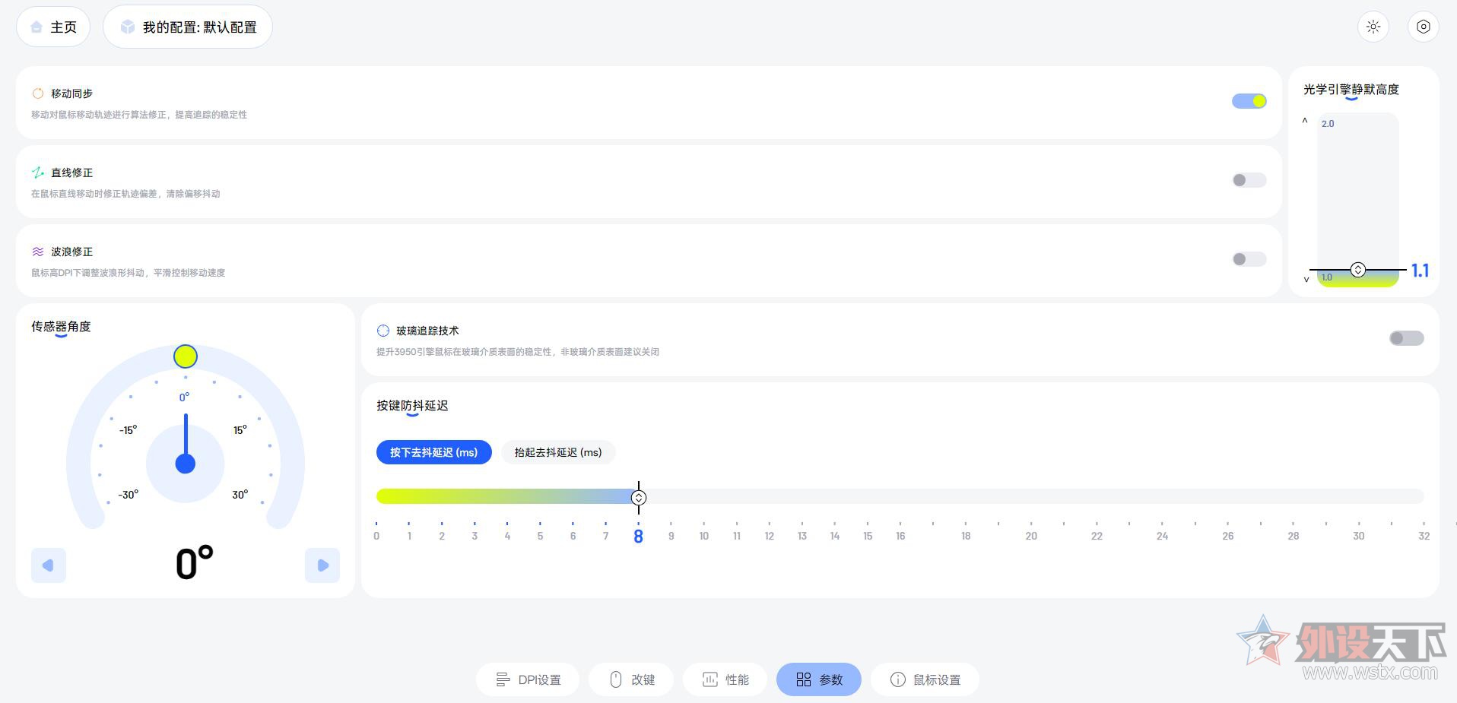
Task: Click the up caret on silent height
Action: click(1305, 121)
